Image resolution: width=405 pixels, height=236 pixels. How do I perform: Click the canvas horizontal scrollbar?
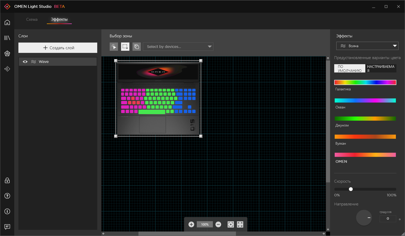(187, 234)
